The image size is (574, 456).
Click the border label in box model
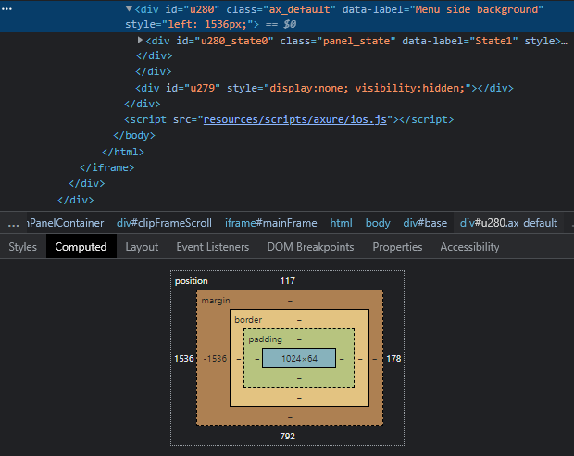click(x=248, y=320)
